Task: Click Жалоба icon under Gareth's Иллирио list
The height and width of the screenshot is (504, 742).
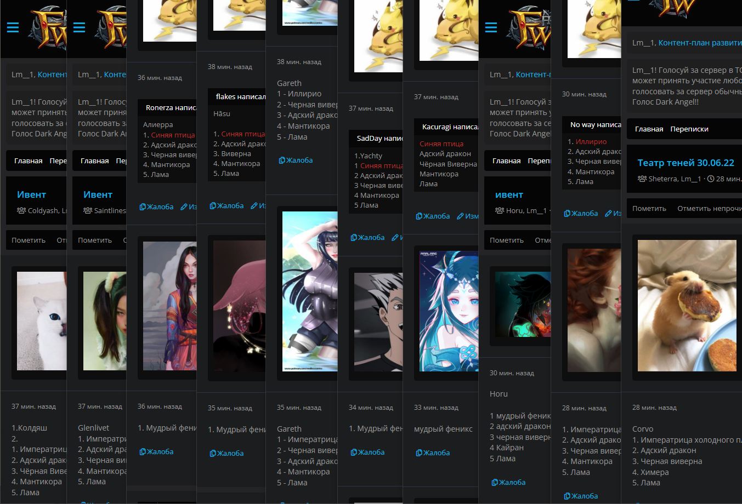Action: tap(282, 160)
